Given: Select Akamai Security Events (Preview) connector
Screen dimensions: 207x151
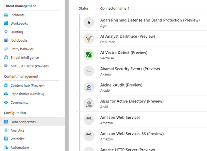Looking at the screenshot, I should [x=130, y=69].
